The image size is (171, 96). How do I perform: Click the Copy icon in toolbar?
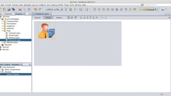[x=25, y=9]
